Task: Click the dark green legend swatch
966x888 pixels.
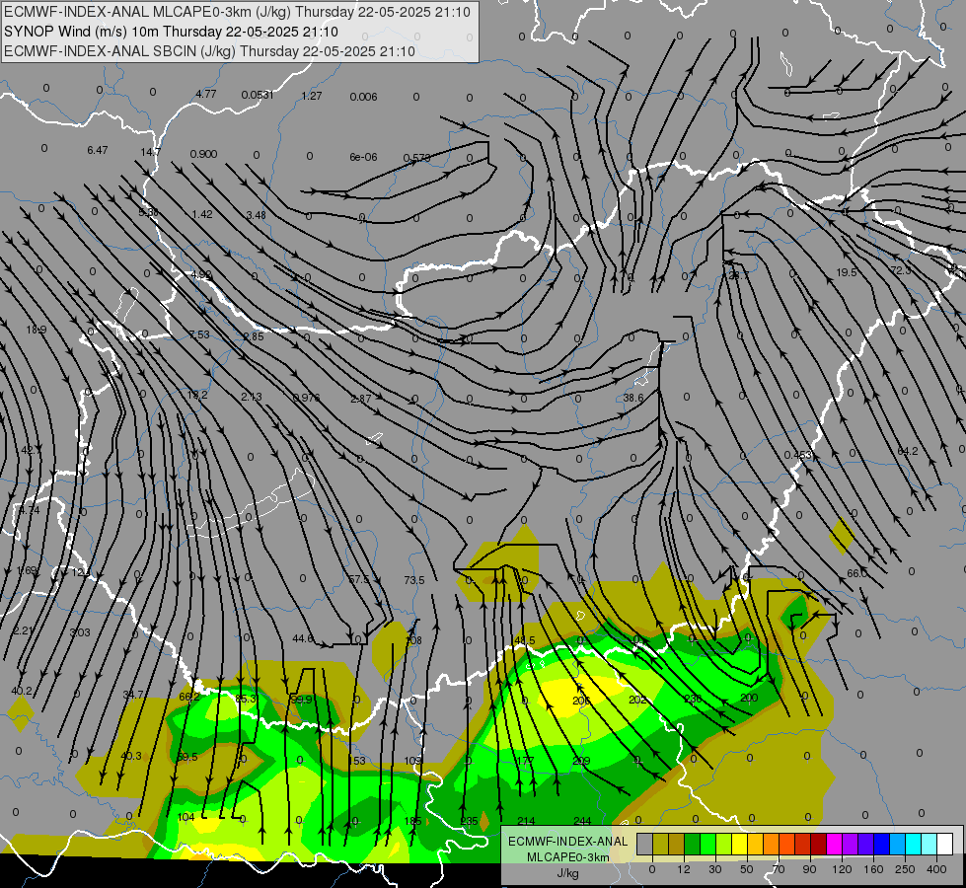Action: [x=692, y=844]
